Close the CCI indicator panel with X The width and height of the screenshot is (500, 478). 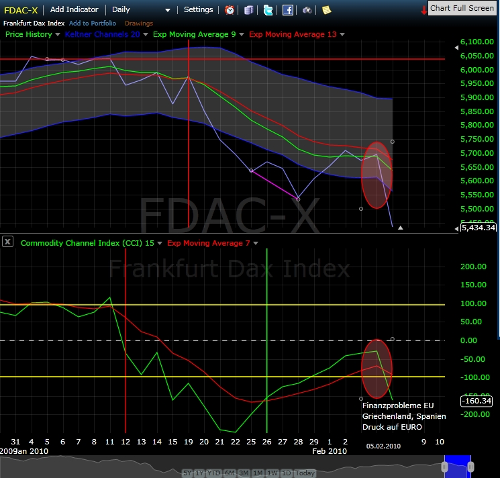(7, 242)
